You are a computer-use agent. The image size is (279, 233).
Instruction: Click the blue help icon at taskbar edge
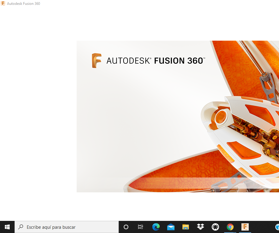277,227
